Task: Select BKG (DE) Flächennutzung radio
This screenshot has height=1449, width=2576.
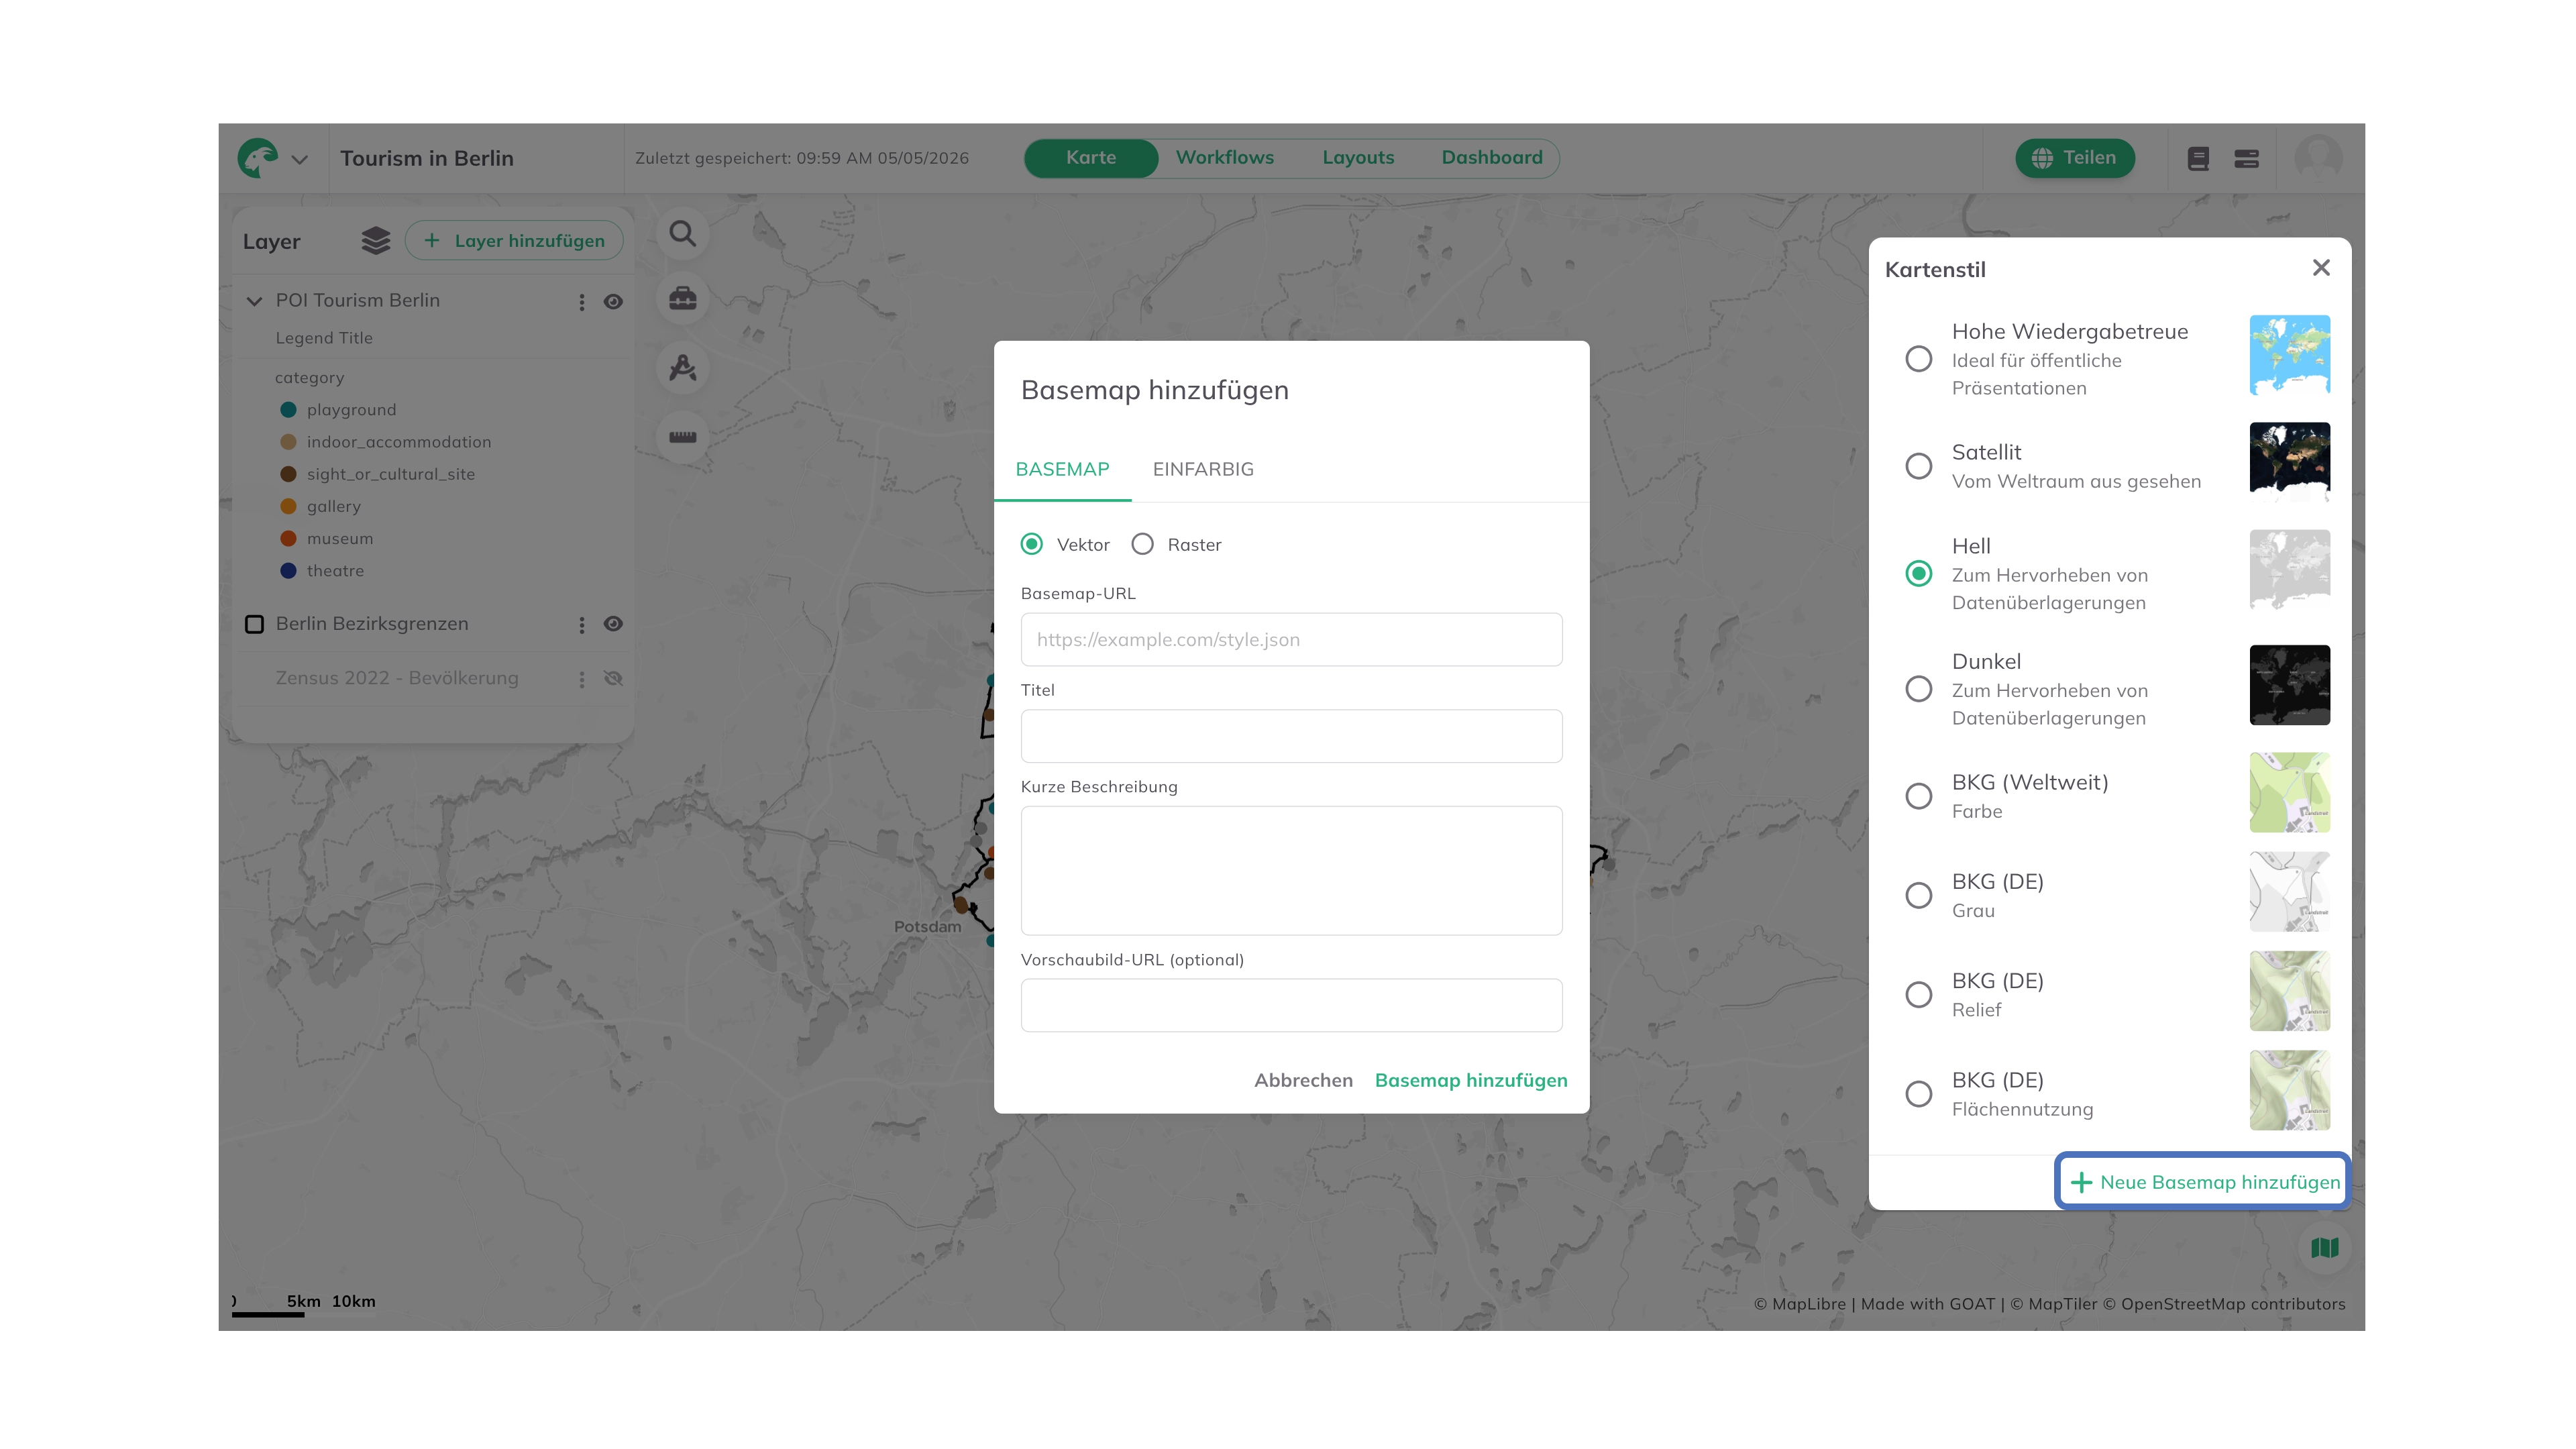Action: (x=1918, y=1094)
